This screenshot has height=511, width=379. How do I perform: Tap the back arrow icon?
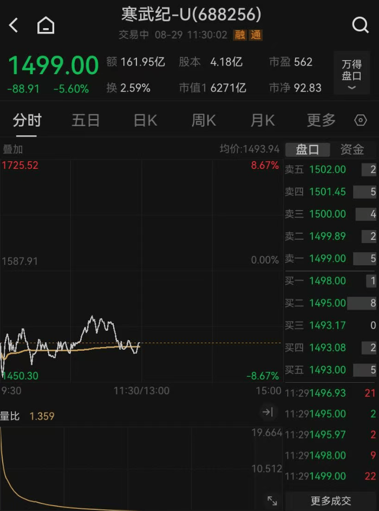pos(13,25)
